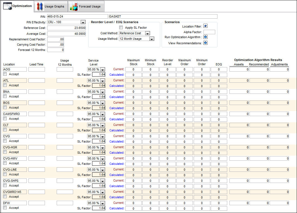Click the SL Factor field for CLT
297x213 pixels.
[x=99, y=130]
